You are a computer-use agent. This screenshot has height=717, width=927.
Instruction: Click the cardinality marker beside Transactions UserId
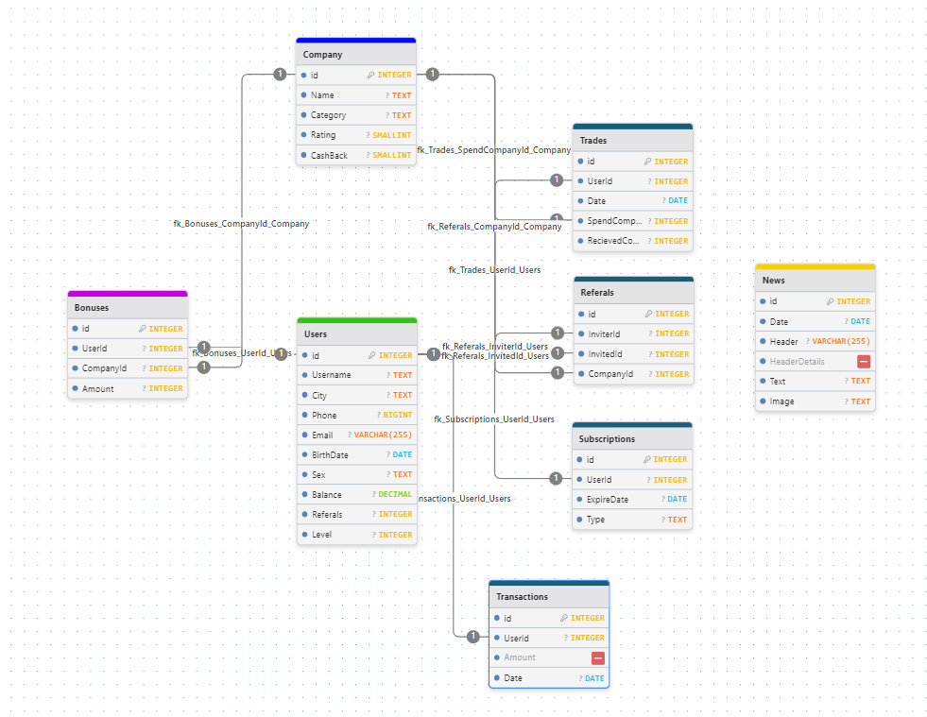(x=473, y=637)
